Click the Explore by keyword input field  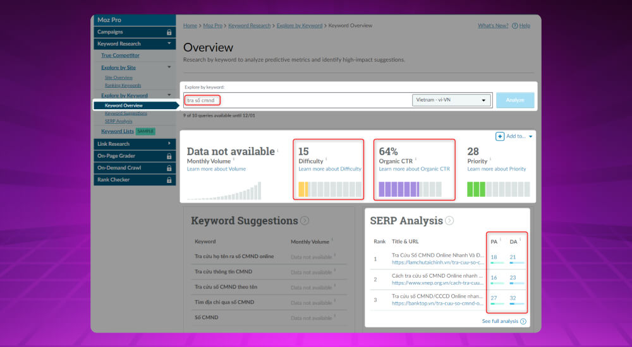pyautogui.click(x=298, y=100)
